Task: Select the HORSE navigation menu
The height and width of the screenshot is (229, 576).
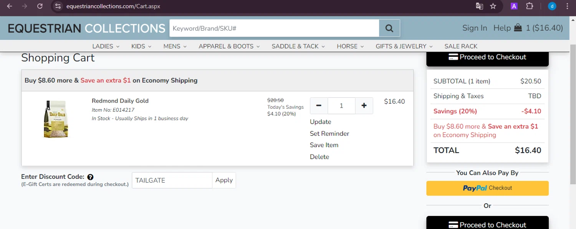Action: point(350,46)
